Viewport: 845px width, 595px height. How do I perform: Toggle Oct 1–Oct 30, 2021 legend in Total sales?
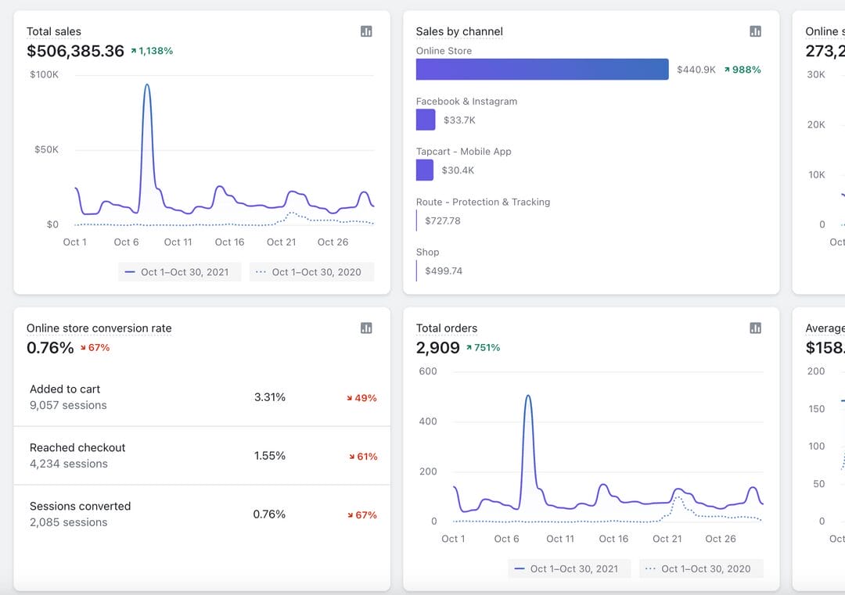[179, 272]
